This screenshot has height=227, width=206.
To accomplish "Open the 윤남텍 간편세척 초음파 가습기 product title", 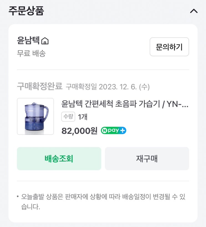I will 125,105.
